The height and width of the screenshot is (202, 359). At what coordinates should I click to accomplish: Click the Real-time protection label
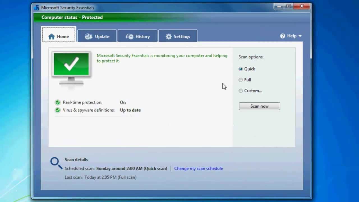click(82, 102)
